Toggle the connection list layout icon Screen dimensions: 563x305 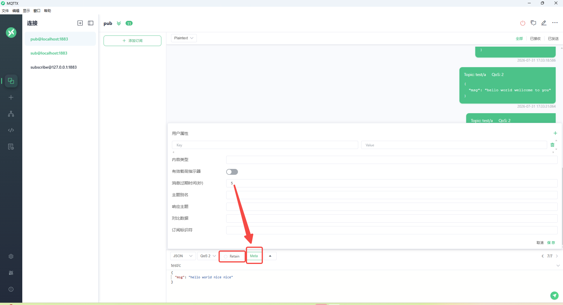[91, 23]
